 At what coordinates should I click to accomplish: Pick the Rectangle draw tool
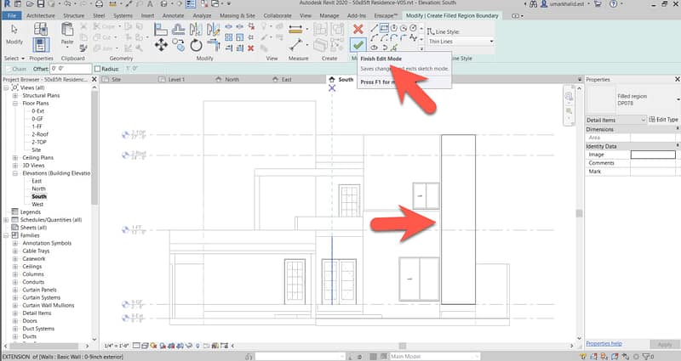(385, 28)
